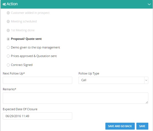Click the Expected Date Of Closure field
The image size is (153, 131).
[37, 116]
